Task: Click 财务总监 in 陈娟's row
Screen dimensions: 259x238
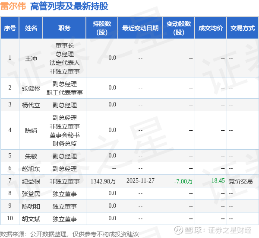Action: pos(65,143)
